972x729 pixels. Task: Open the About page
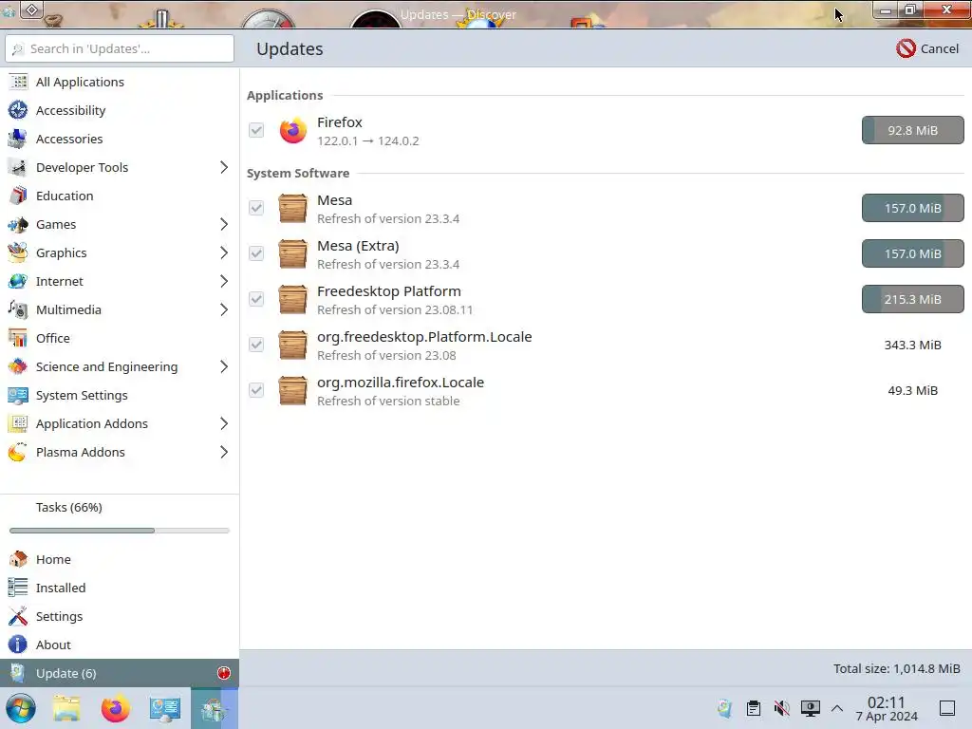[120, 645]
